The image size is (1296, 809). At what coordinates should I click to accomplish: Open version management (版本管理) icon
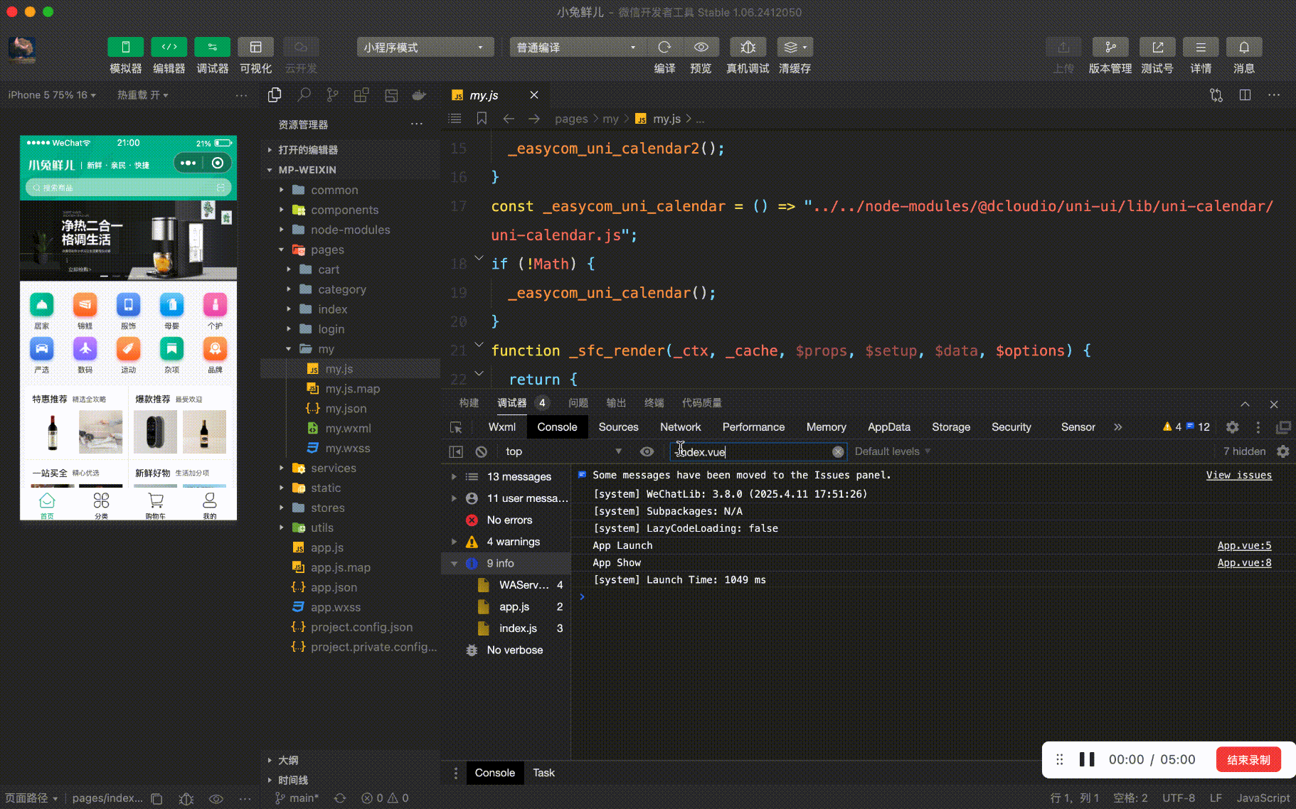tap(1110, 47)
